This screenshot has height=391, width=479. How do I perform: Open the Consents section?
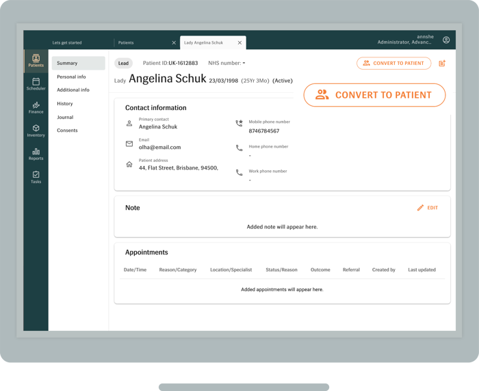(x=67, y=131)
